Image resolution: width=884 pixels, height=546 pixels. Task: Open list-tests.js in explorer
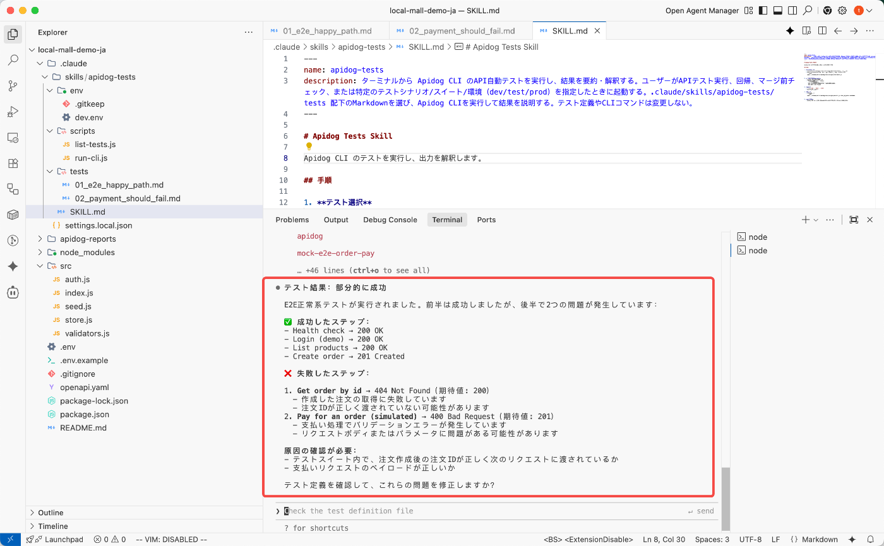point(95,145)
